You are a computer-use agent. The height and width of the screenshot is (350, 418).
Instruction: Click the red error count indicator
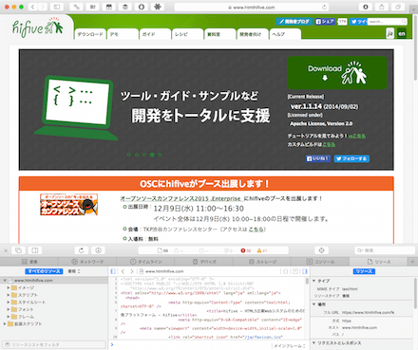point(246,250)
